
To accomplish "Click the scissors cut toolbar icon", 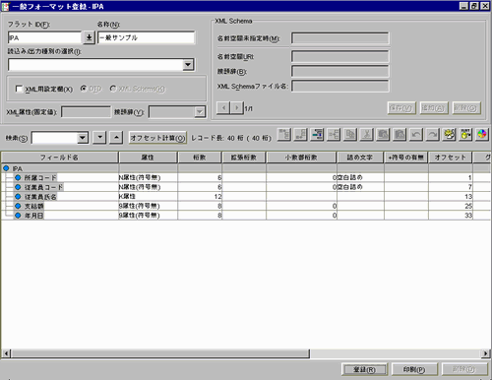I will pos(366,135).
